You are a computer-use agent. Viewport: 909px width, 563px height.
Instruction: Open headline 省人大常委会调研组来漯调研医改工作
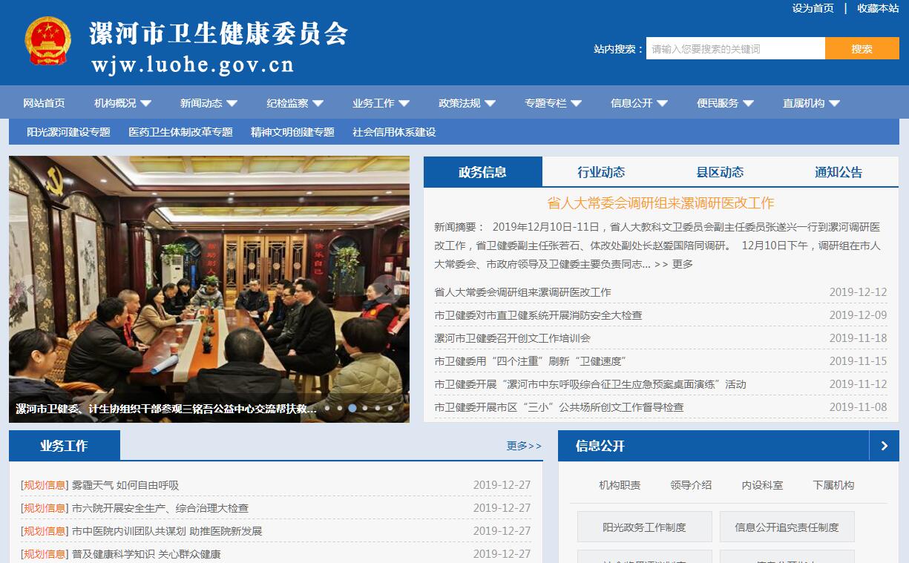pos(660,203)
